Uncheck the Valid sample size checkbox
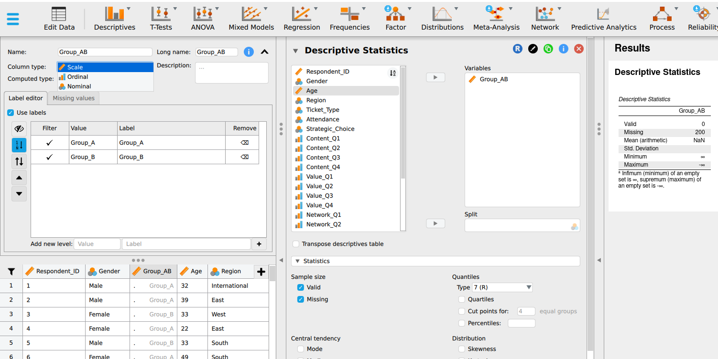The width and height of the screenshot is (718, 359). click(301, 287)
